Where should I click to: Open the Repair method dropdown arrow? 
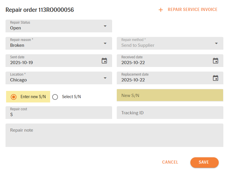point(216,44)
